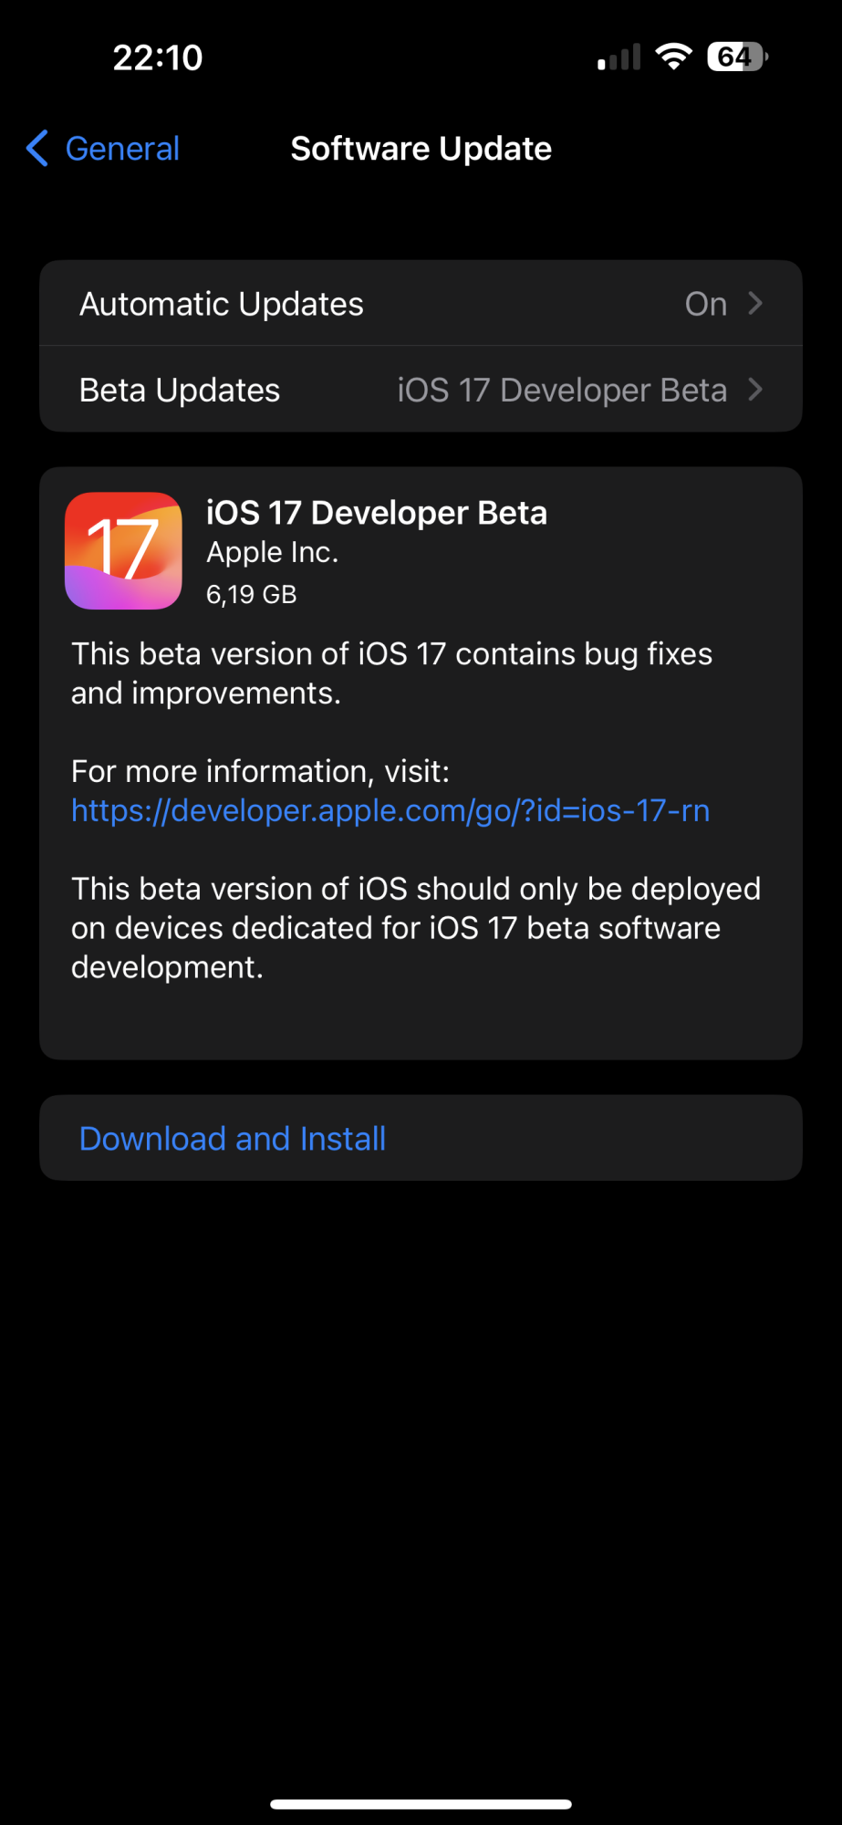Change the iOS 17 Developer Beta selection
Screen dimensions: 842x1825
(562, 391)
